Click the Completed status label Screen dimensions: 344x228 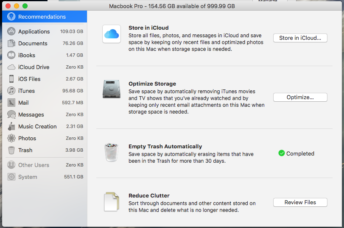(300, 153)
